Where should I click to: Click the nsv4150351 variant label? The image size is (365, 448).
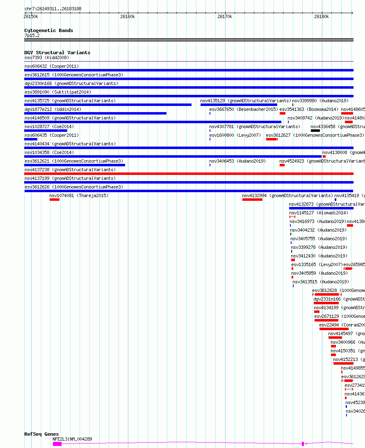(348, 351)
